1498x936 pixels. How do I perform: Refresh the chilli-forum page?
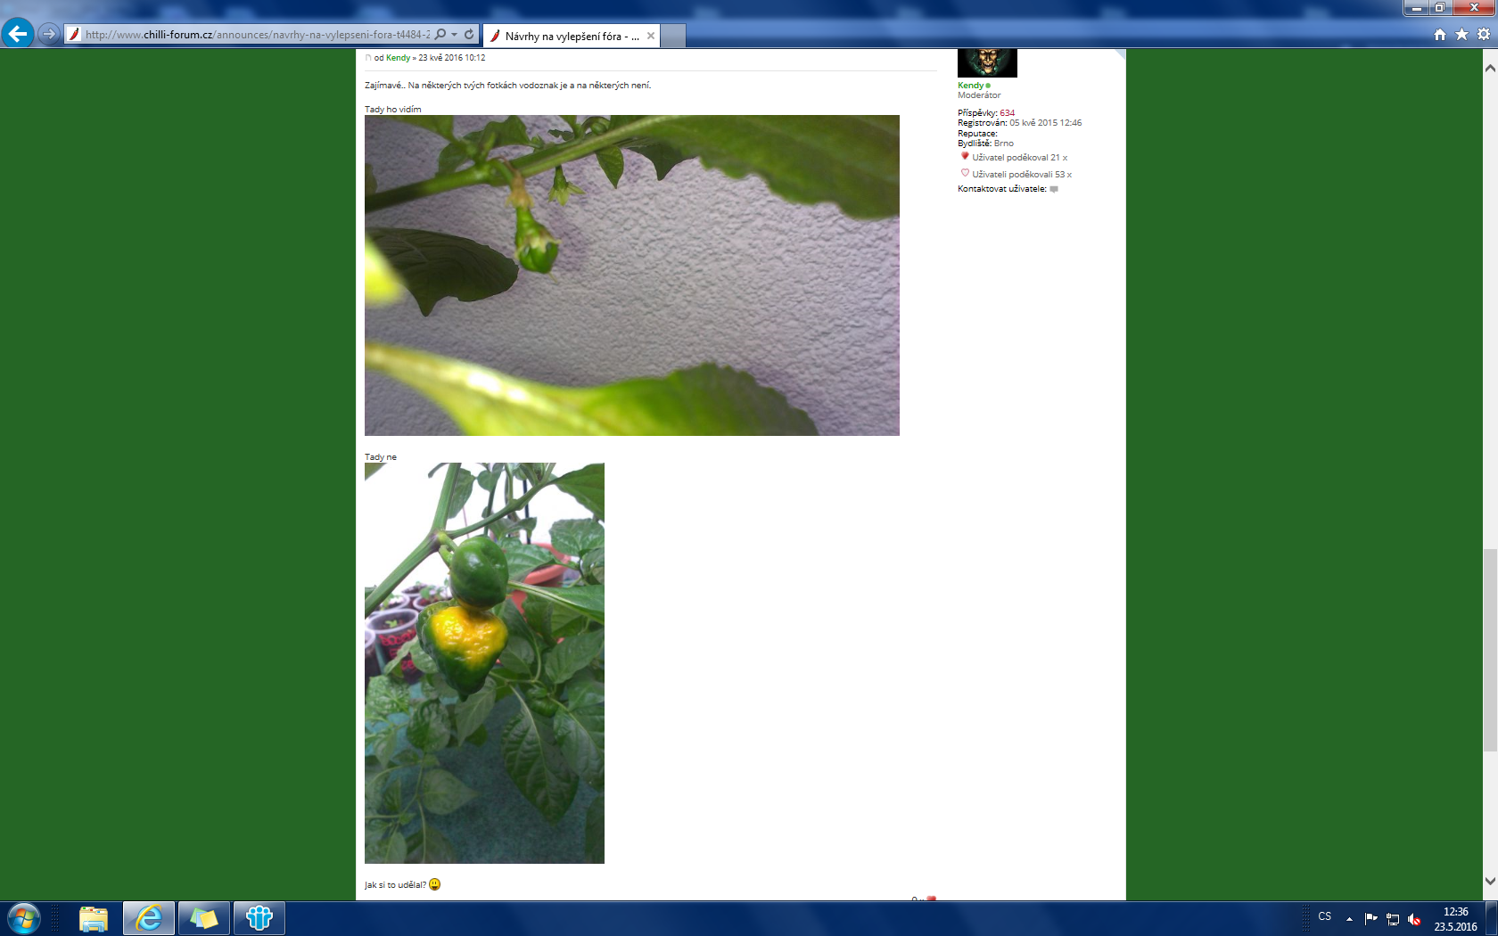coord(469,35)
